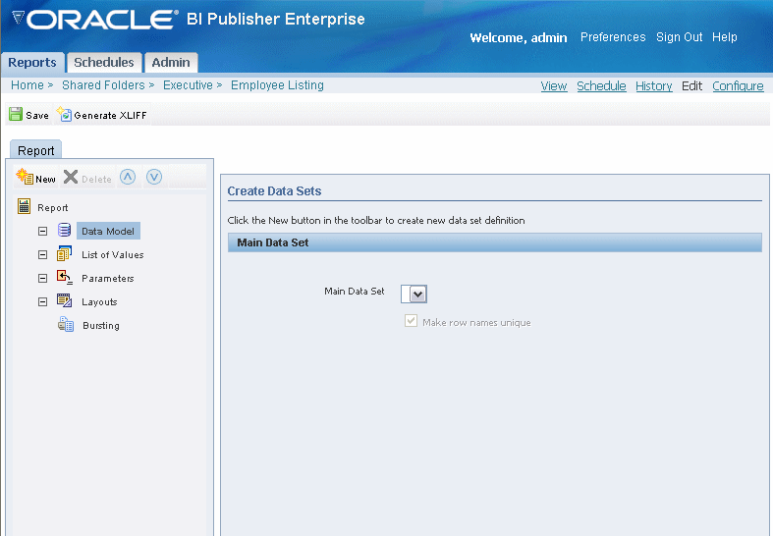Viewport: 773px width, 536px height.
Task: Open Preferences
Action: click(613, 37)
